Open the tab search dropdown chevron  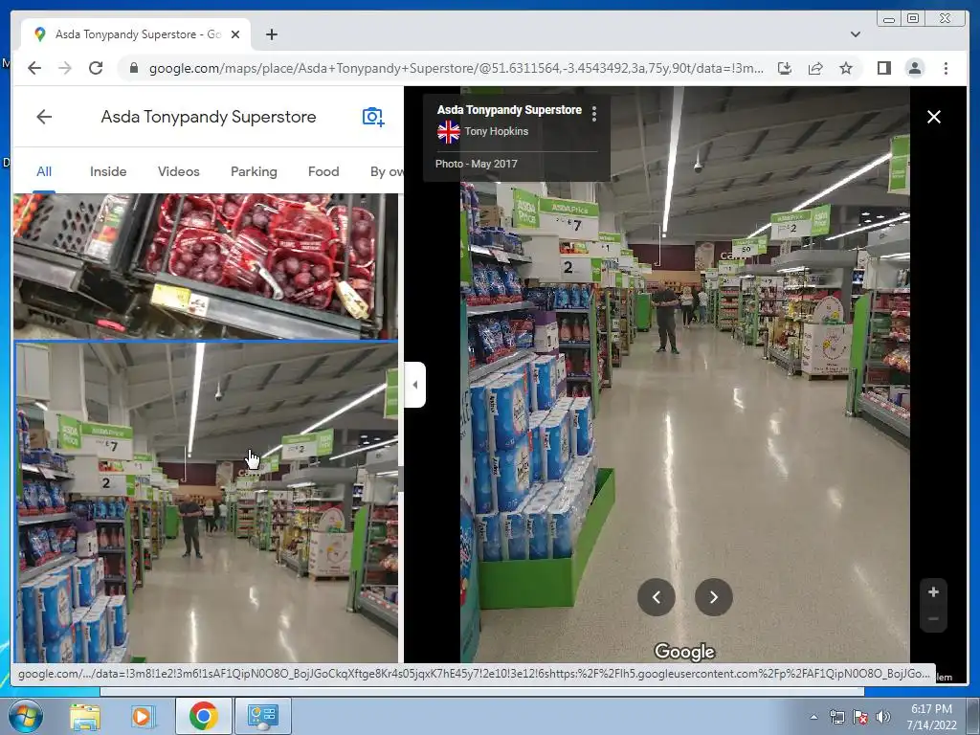(855, 34)
